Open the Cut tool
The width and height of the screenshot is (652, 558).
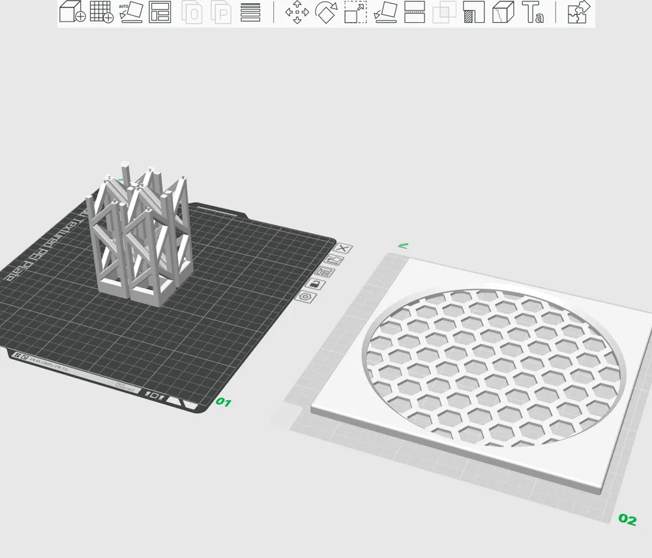[x=415, y=12]
